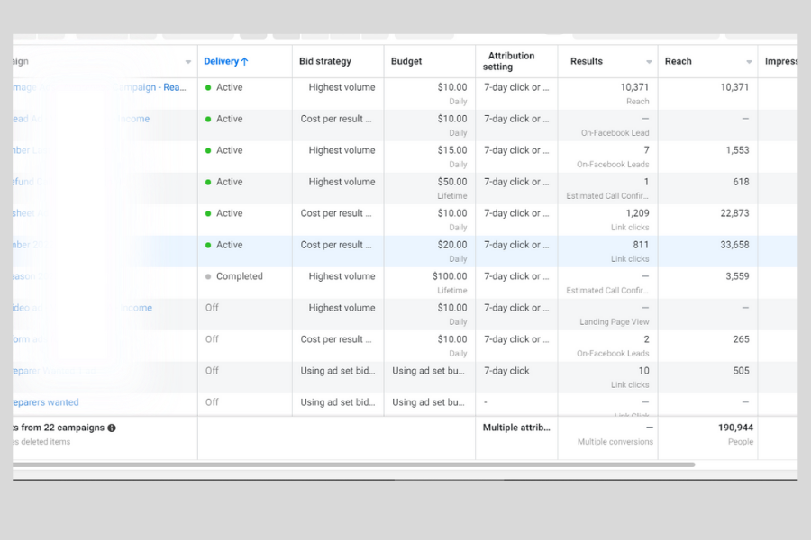The image size is (811, 540).
Task: Click the green Active dot in first row
Action: [208, 88]
